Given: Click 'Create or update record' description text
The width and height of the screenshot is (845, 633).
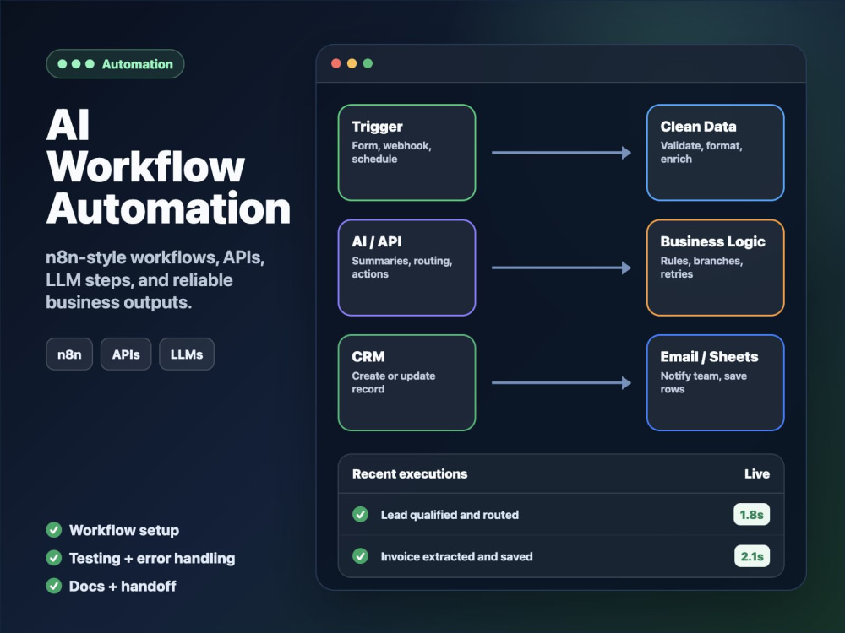Looking at the screenshot, I should (394, 382).
